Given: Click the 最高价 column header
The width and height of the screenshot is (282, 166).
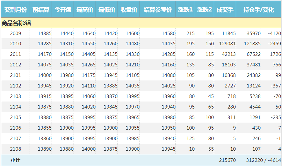Looking at the screenshot, I should pos(85,10).
